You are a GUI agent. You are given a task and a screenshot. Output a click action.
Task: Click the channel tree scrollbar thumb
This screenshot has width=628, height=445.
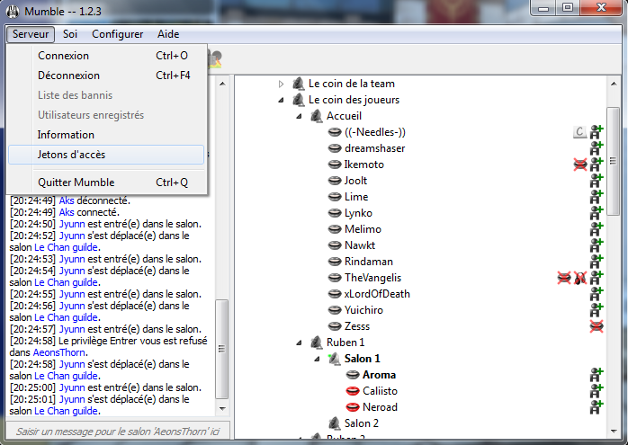point(614,161)
